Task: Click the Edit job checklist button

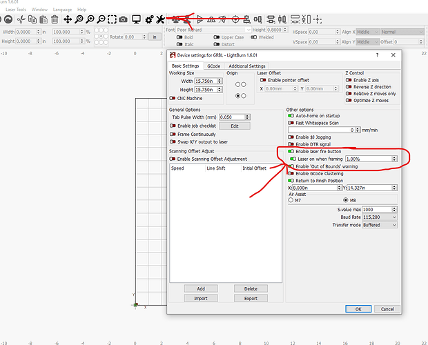Action: point(235,126)
